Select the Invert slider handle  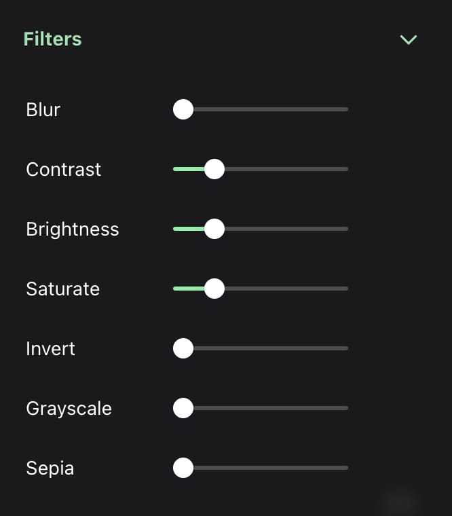[x=183, y=348]
